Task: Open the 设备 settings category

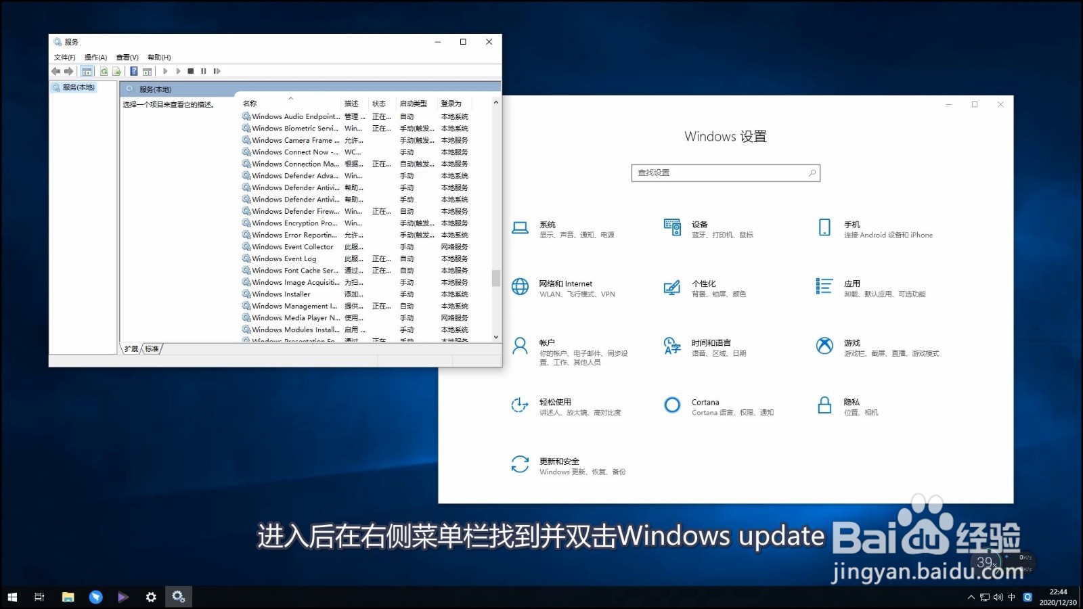Action: (x=700, y=229)
